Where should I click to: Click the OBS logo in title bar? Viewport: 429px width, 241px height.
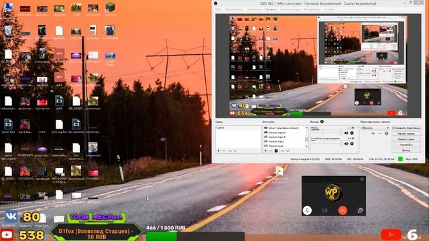(x=216, y=3)
